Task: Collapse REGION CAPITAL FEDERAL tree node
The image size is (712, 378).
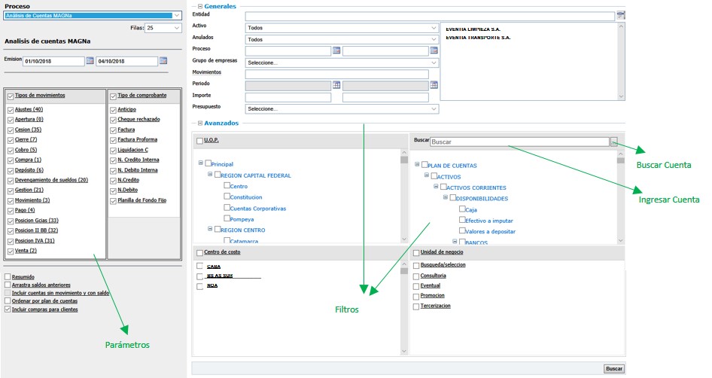Action: tap(208, 175)
